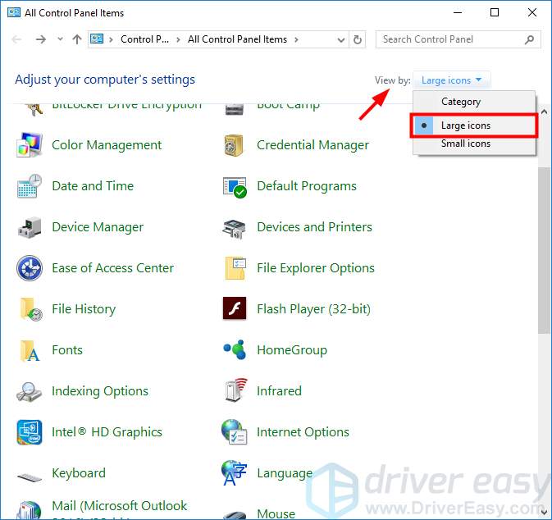Open the Devices and Printers icon
Screen dimensions: 552x520
(x=235, y=227)
